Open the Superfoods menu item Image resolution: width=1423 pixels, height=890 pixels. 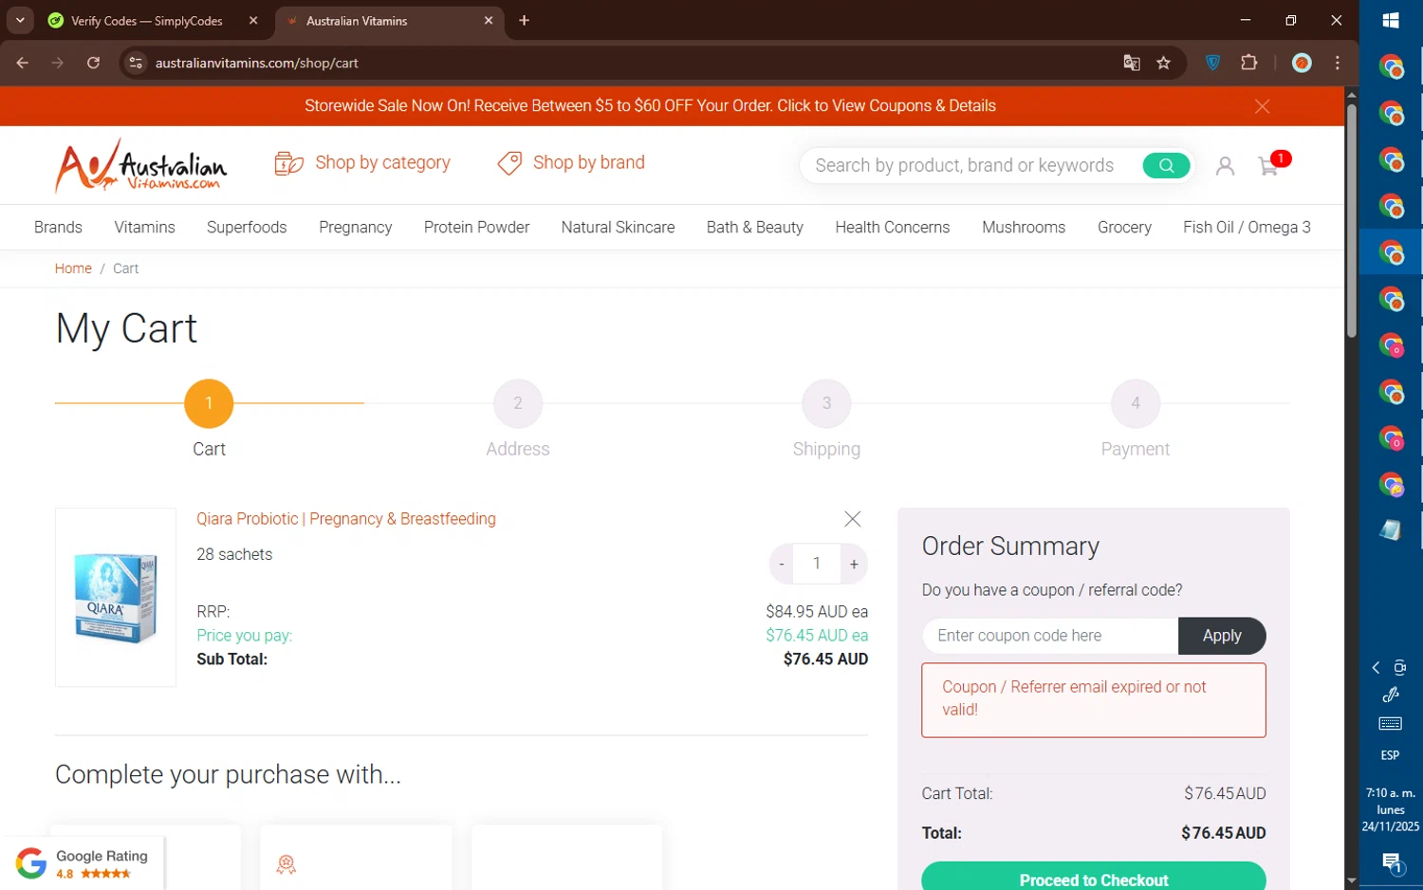coord(247,228)
